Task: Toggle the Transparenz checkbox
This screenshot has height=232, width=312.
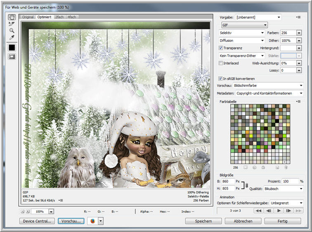Action: (x=221, y=48)
